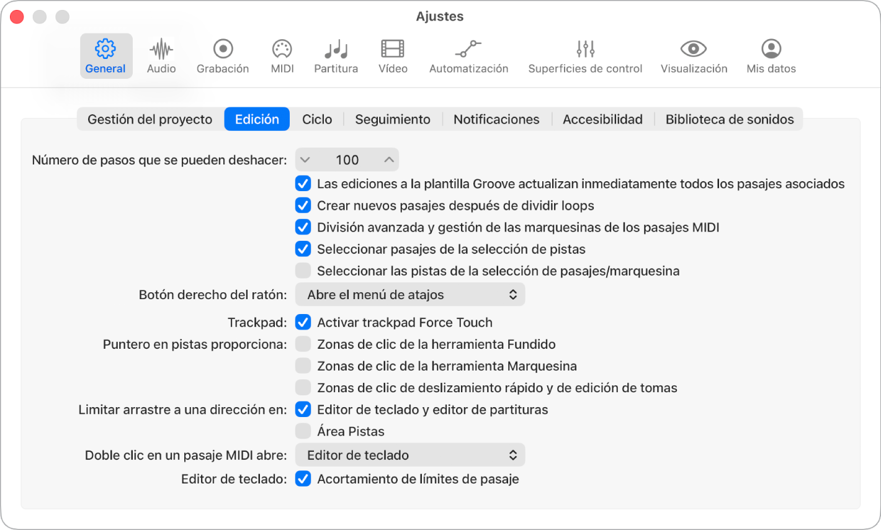This screenshot has height=530, width=881.
Task: Open the Botón derecho del ratón dropdown
Action: coord(409,294)
